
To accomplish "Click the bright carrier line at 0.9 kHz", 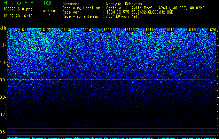I will 111,80.
